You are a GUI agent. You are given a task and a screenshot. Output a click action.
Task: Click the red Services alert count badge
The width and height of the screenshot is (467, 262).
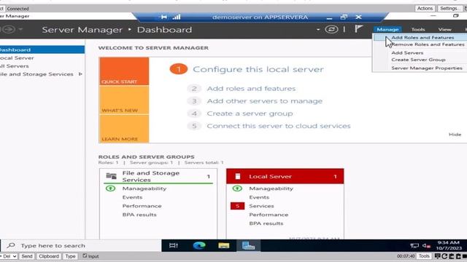pos(237,206)
